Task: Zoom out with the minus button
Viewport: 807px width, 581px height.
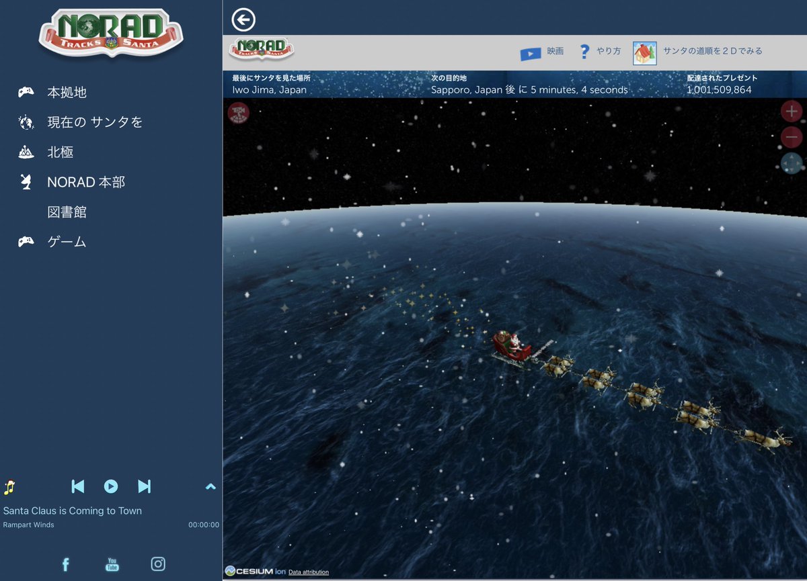Action: tap(792, 137)
